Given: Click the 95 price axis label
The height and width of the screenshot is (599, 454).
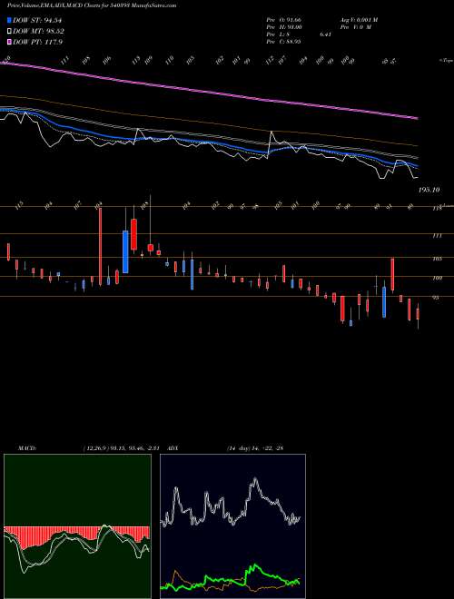Looking at the screenshot, I should [x=436, y=297].
